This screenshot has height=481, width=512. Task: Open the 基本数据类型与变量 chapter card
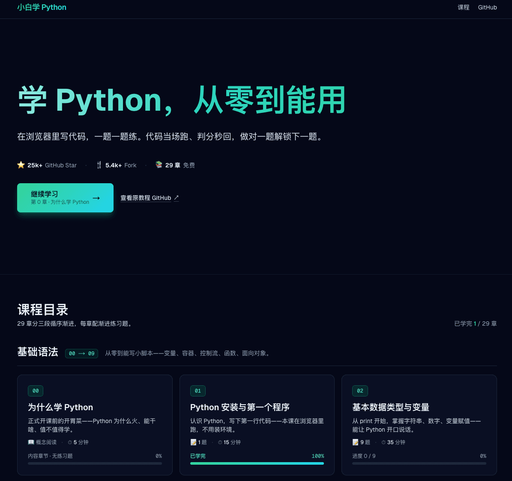click(419, 425)
